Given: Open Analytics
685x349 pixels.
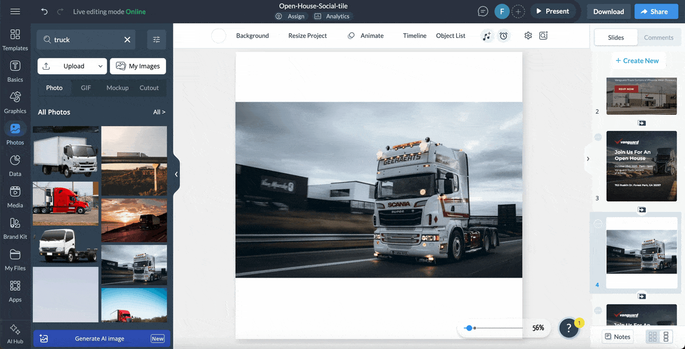Looking at the screenshot, I should click(x=332, y=17).
